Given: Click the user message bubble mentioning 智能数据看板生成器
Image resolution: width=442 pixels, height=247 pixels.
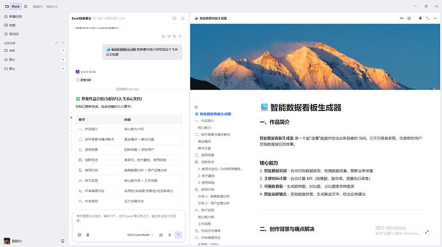Looking at the screenshot, I should [142, 52].
